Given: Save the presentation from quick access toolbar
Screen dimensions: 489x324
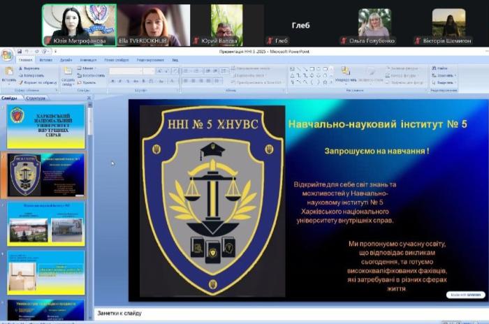Looking at the screenshot, I should click(20, 52).
